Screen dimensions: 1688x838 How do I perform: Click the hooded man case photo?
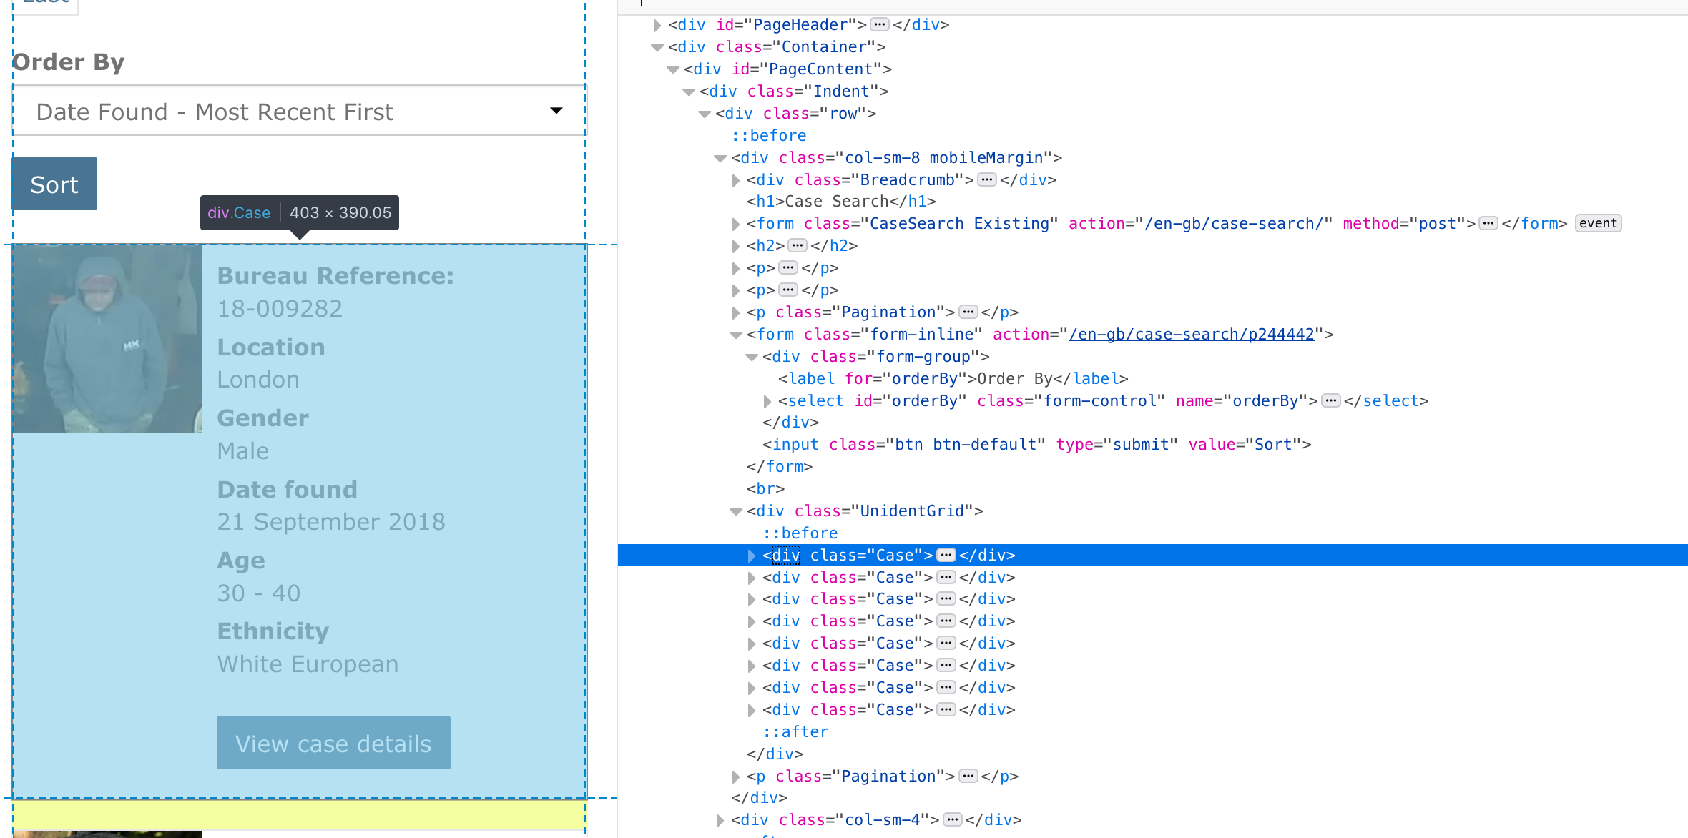point(107,339)
